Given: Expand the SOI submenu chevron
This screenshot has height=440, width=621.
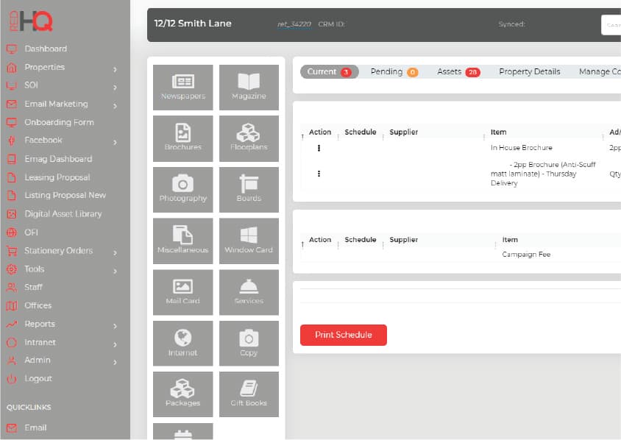Looking at the screenshot, I should [115, 87].
